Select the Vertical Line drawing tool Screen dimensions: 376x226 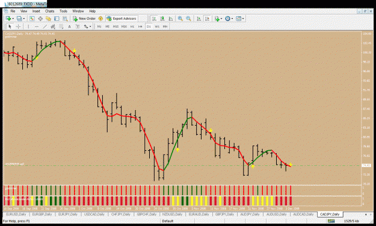pos(28,26)
